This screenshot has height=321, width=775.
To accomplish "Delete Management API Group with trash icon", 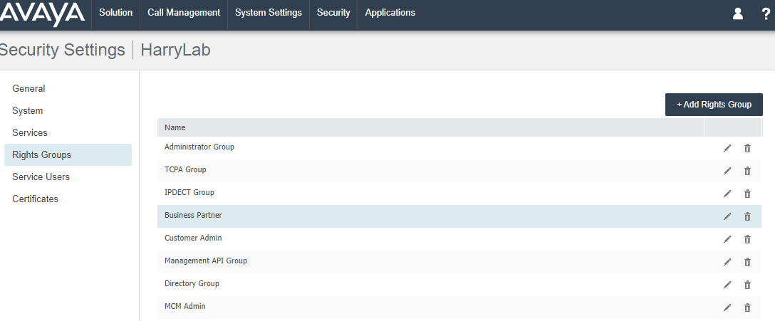I will [747, 262].
